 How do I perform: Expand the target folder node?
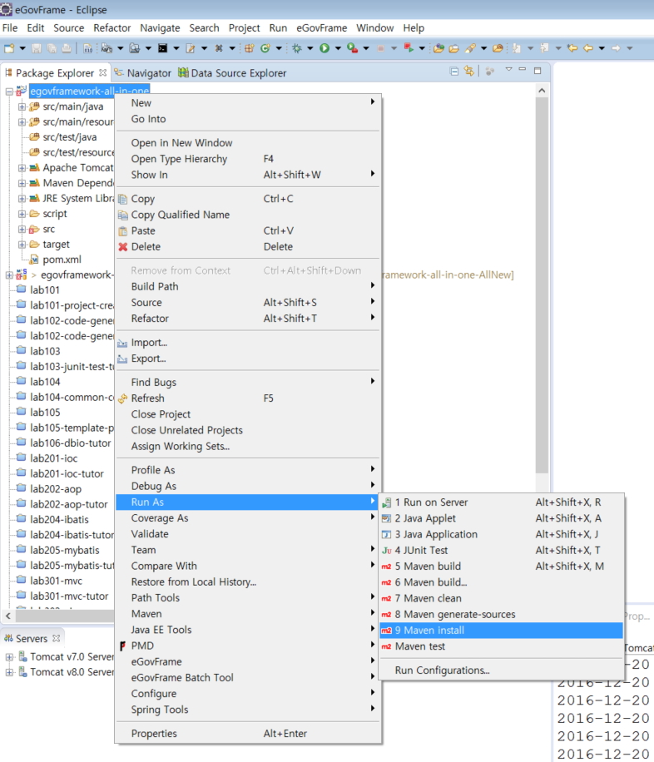[22, 245]
